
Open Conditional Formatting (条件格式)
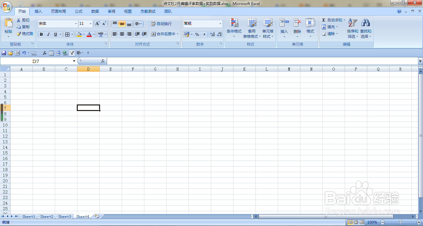pos(234,28)
